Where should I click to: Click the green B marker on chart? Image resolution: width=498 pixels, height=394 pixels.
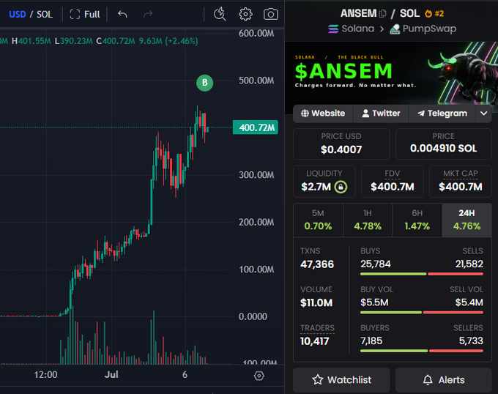click(x=205, y=83)
